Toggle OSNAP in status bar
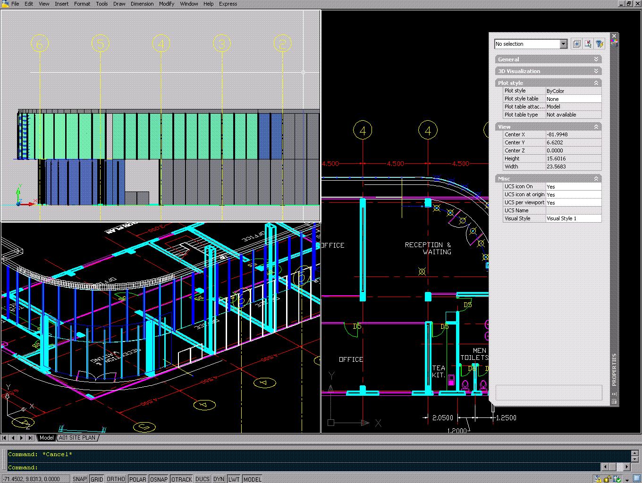Screen dimensions: 642x483 159,479
